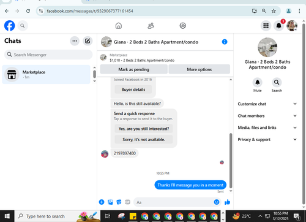Attach a photo file icon
The image size is (306, 222).
[110, 202]
